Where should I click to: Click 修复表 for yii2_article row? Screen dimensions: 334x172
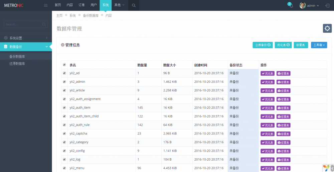coord(284,91)
